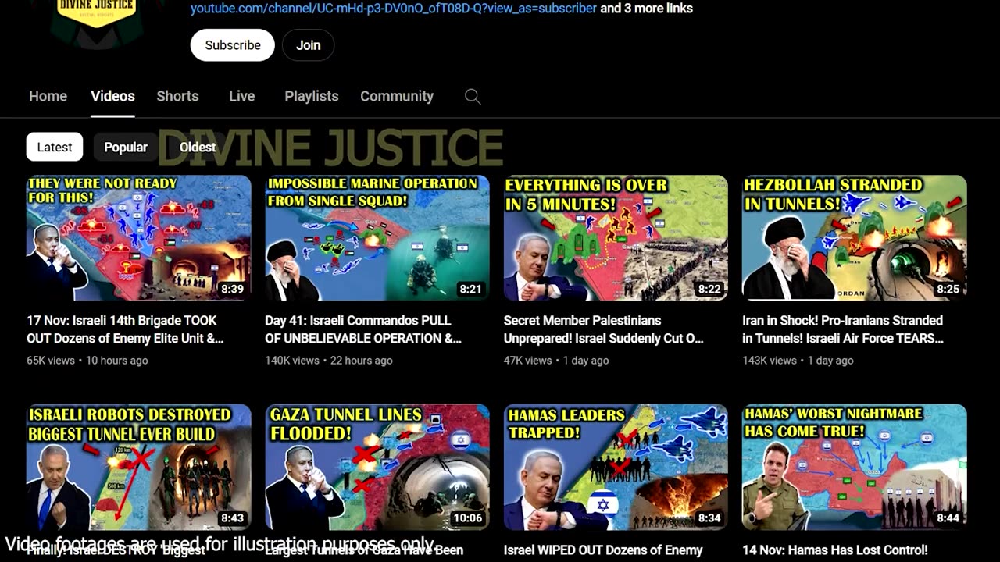Click the Join membership button
Screen dimensions: 1000x562
(x=308, y=45)
